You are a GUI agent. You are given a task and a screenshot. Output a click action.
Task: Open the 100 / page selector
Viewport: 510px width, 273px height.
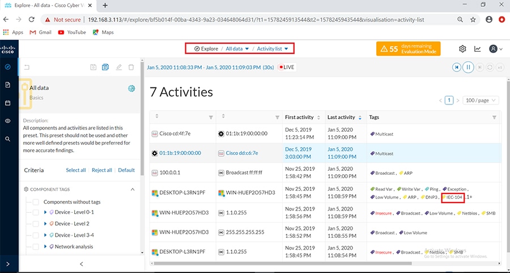pos(481,100)
